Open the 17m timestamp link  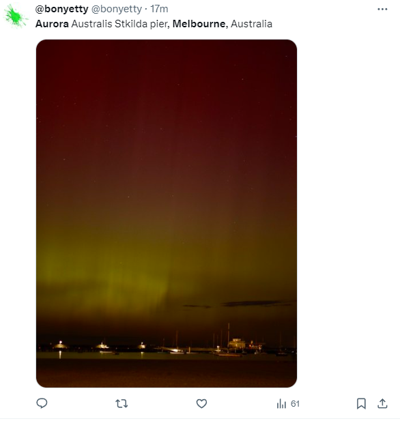click(x=159, y=9)
